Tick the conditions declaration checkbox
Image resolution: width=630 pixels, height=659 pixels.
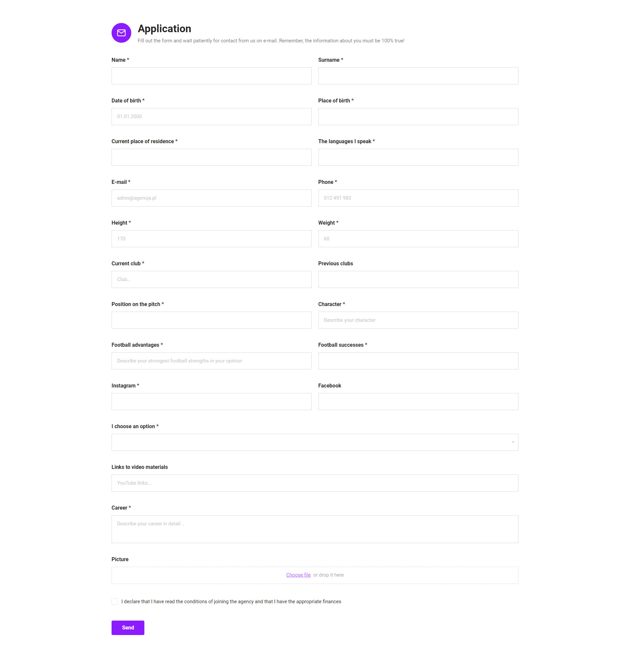point(115,602)
